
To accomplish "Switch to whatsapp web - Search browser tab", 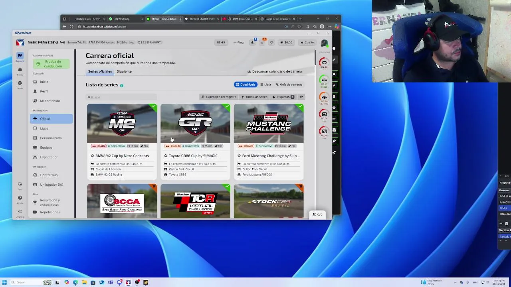I will 88,19.
